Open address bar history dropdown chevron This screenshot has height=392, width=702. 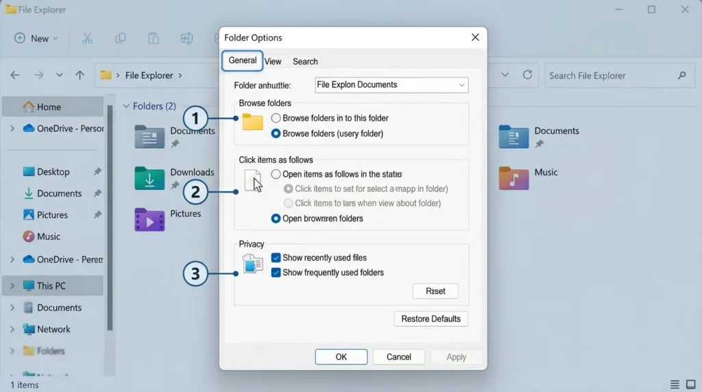(505, 75)
